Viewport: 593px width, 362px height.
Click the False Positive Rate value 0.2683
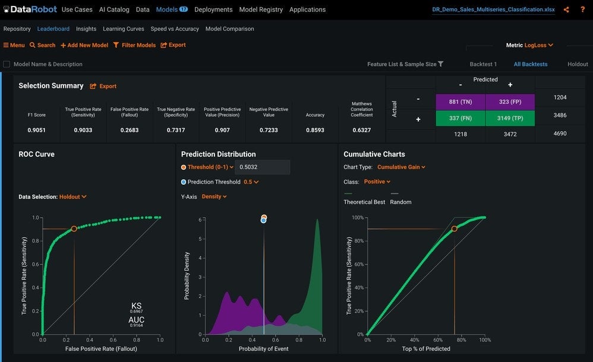click(x=130, y=130)
